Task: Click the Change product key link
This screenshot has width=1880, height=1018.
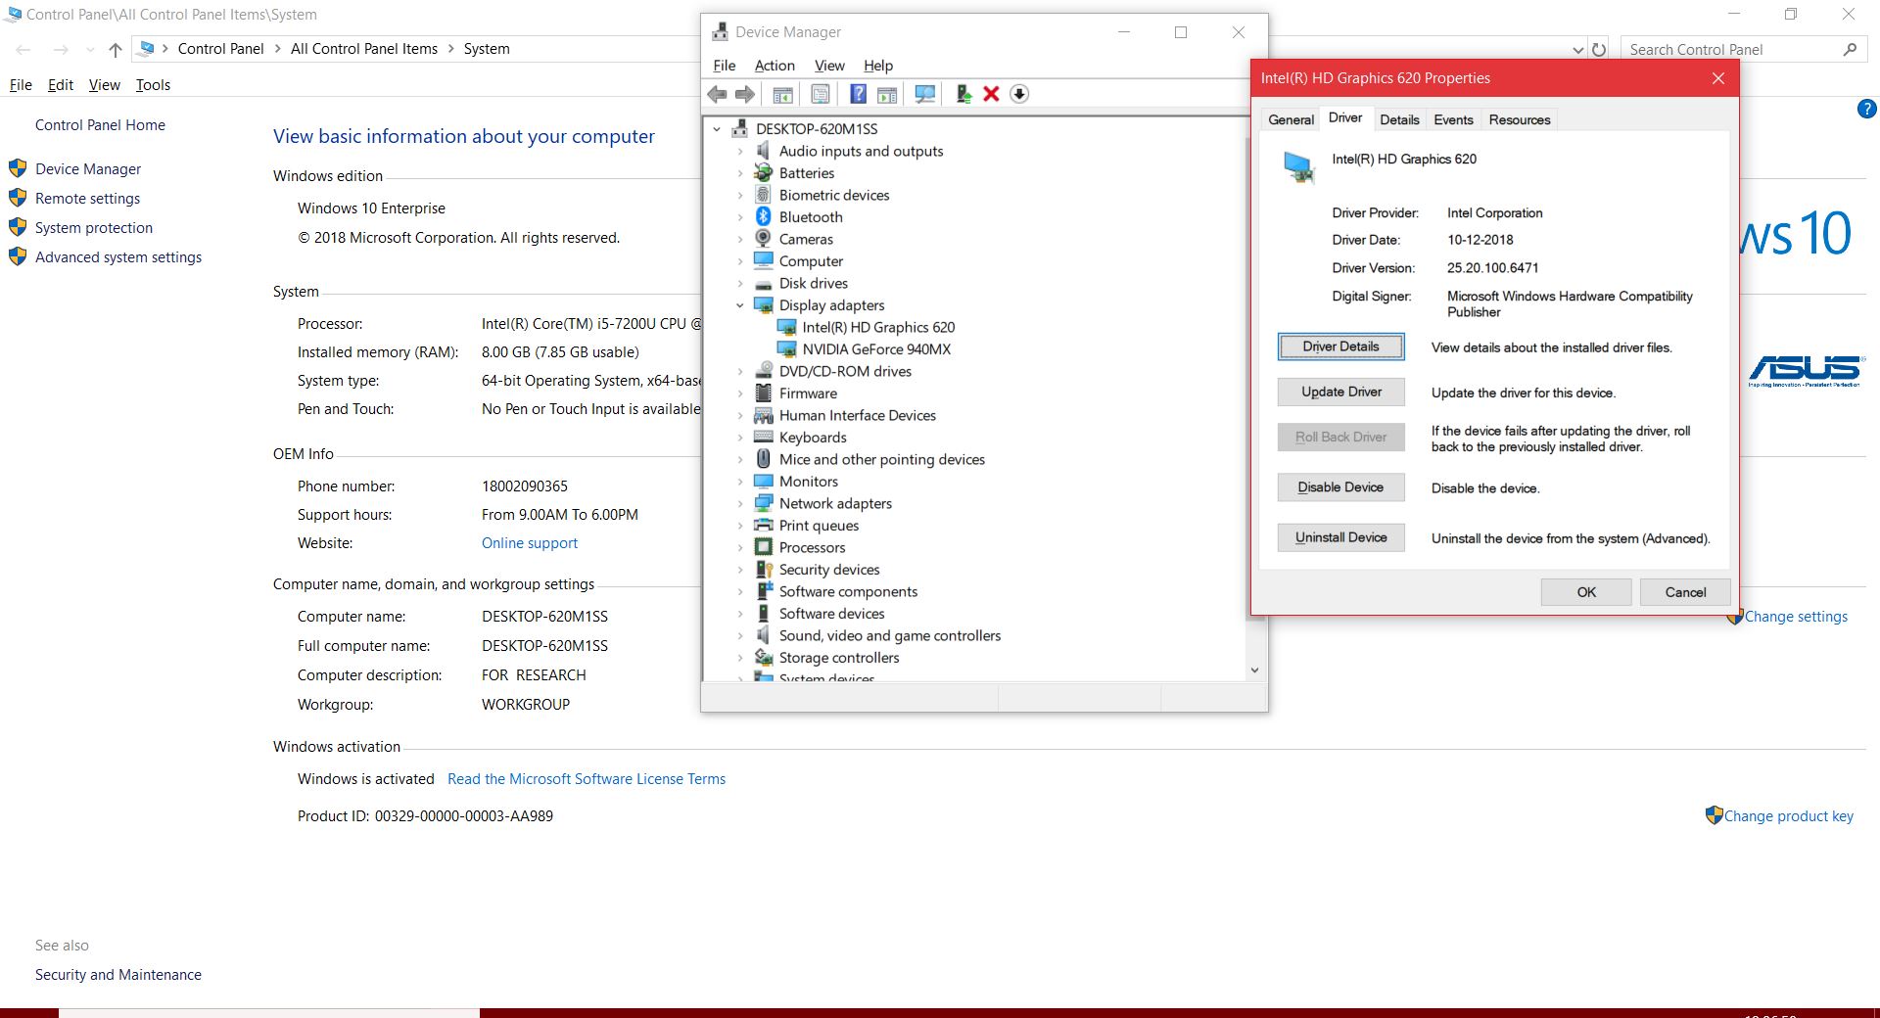Action: (x=1788, y=816)
